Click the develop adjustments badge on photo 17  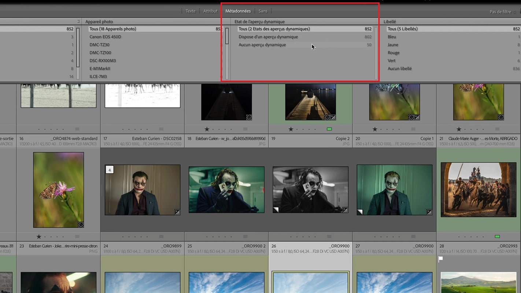coord(177,212)
